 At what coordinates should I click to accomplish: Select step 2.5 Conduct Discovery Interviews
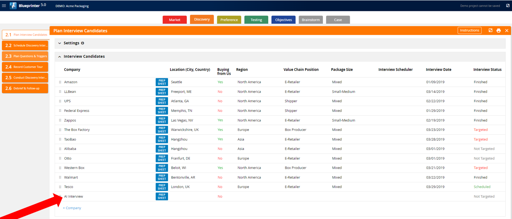(x=25, y=78)
